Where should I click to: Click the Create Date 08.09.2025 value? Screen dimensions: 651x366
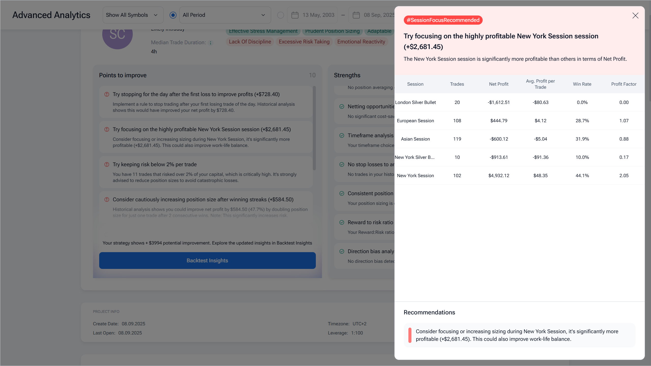[133, 324]
